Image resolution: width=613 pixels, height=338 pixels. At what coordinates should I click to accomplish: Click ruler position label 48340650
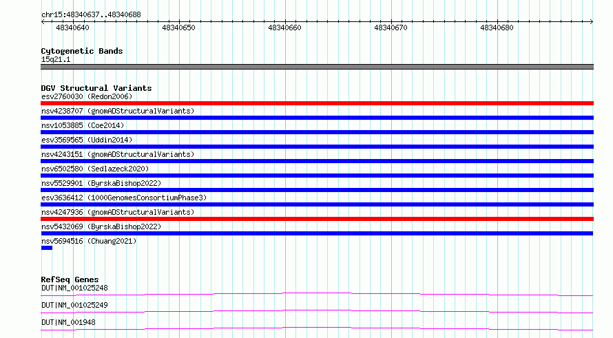click(x=178, y=28)
